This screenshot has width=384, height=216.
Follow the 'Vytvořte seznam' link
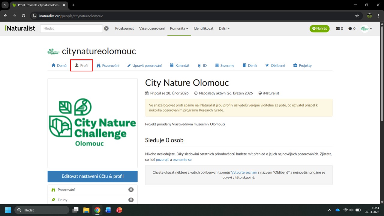click(244, 172)
